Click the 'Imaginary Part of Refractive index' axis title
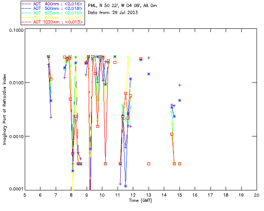 (5, 109)
